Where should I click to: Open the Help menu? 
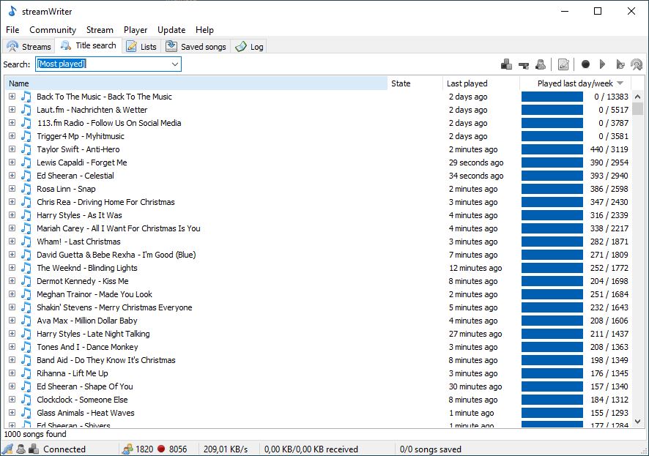click(x=204, y=30)
